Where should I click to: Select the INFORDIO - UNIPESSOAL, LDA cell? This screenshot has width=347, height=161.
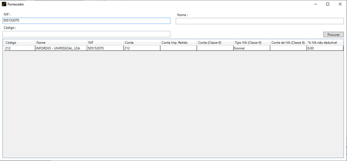[x=61, y=48]
